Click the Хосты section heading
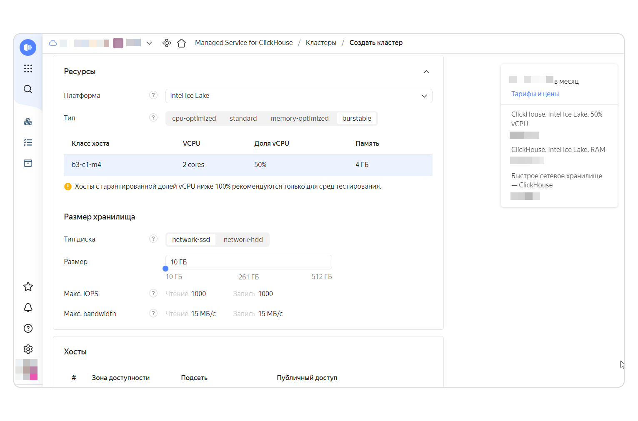The image size is (638, 421). coord(75,352)
